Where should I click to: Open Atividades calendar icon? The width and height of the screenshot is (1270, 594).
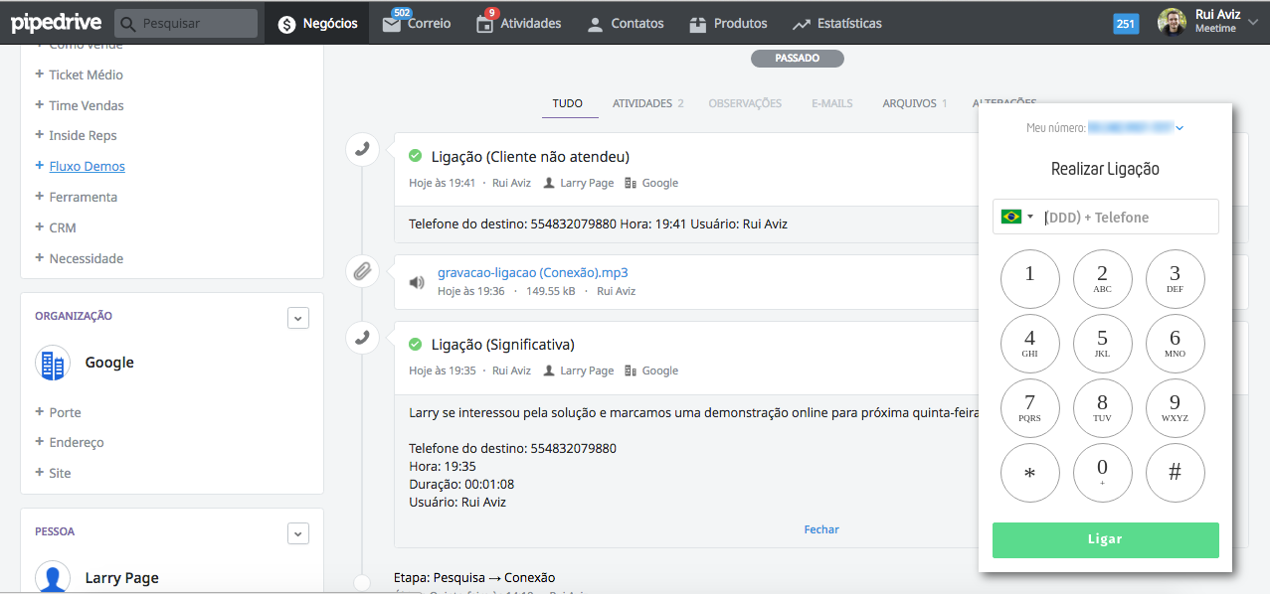pos(484,24)
